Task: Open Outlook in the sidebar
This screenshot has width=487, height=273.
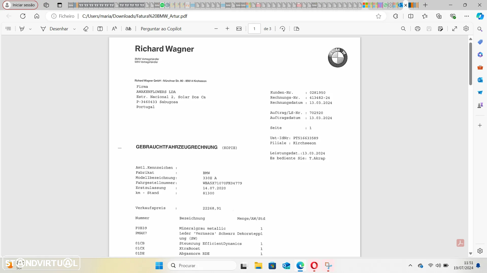Action: tap(480, 80)
